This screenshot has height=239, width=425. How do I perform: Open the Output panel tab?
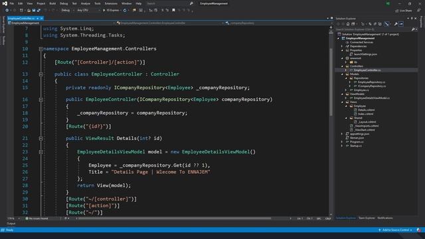coord(11,224)
